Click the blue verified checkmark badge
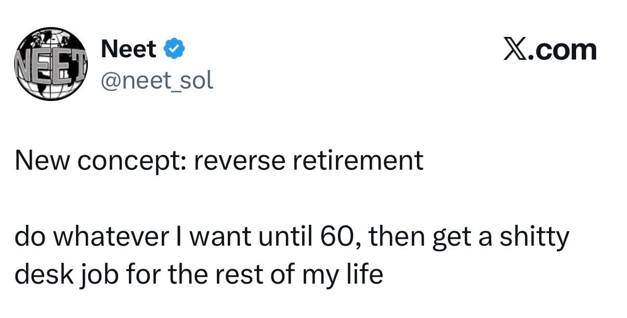Viewport: 627px width, 318px height. click(x=173, y=49)
